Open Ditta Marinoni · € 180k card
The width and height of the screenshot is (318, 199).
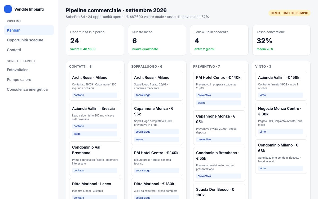click(157, 189)
